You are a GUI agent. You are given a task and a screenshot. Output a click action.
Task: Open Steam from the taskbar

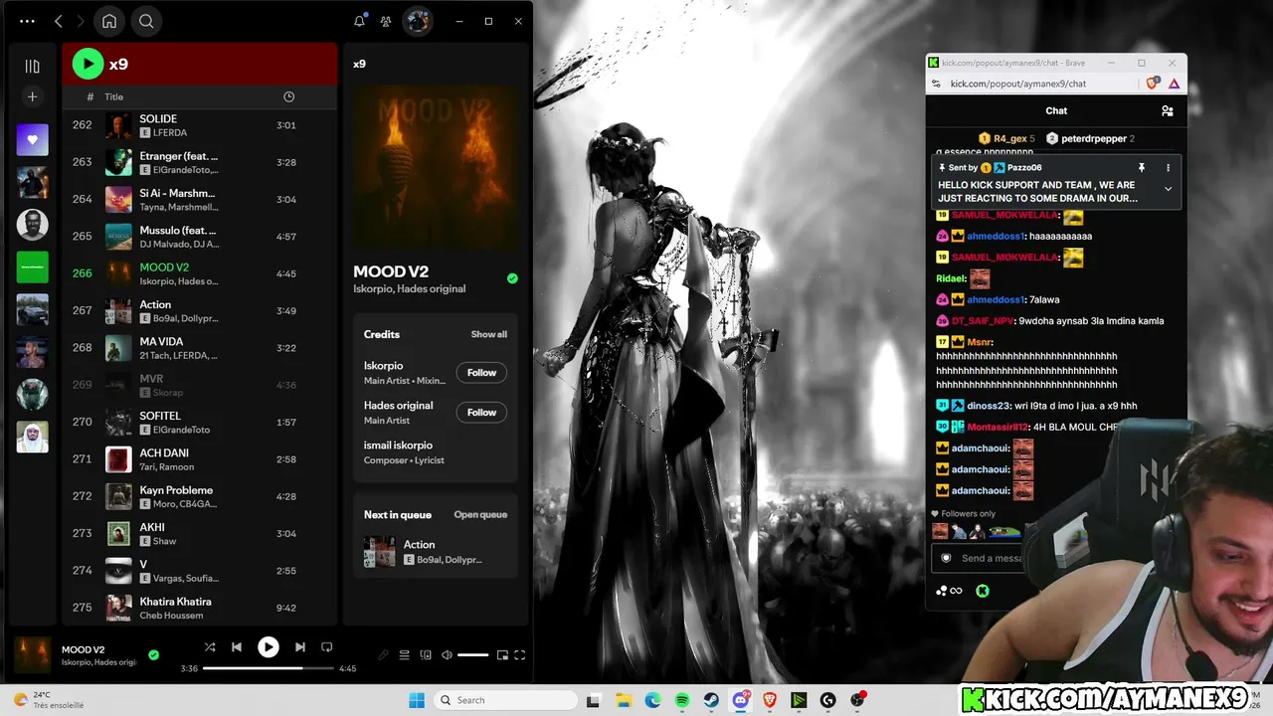tap(711, 700)
